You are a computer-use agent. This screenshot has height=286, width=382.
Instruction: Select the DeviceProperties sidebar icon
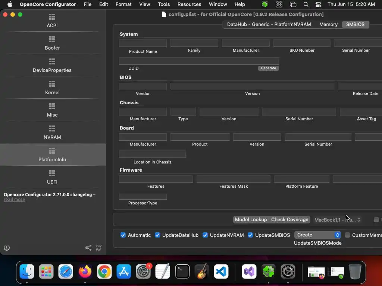(52, 61)
